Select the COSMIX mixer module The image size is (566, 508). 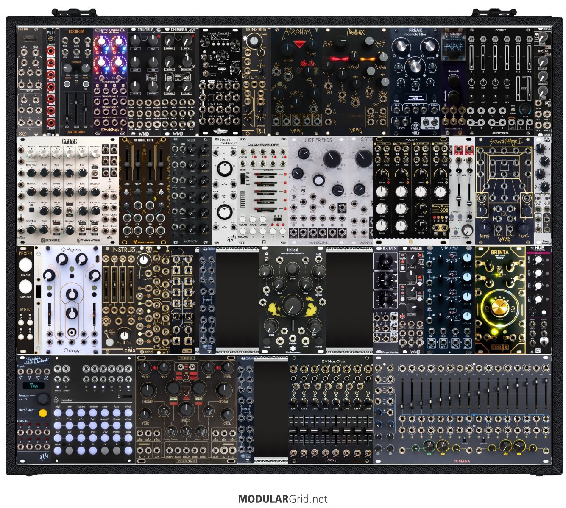coord(500,81)
